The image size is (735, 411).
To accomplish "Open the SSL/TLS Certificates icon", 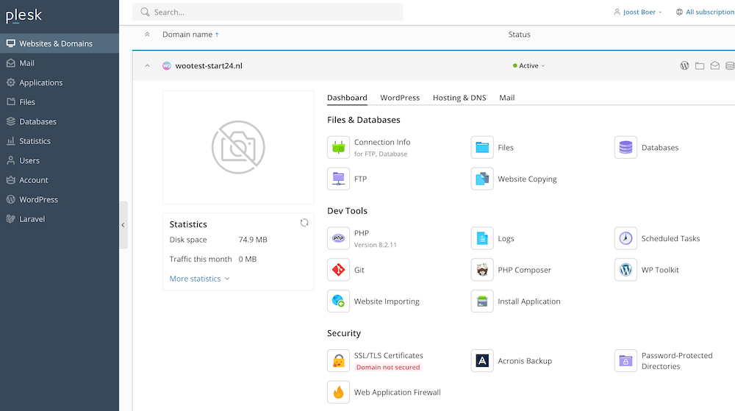I will pos(338,361).
